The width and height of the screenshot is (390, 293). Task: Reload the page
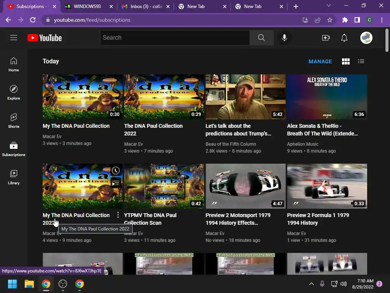pos(33,20)
